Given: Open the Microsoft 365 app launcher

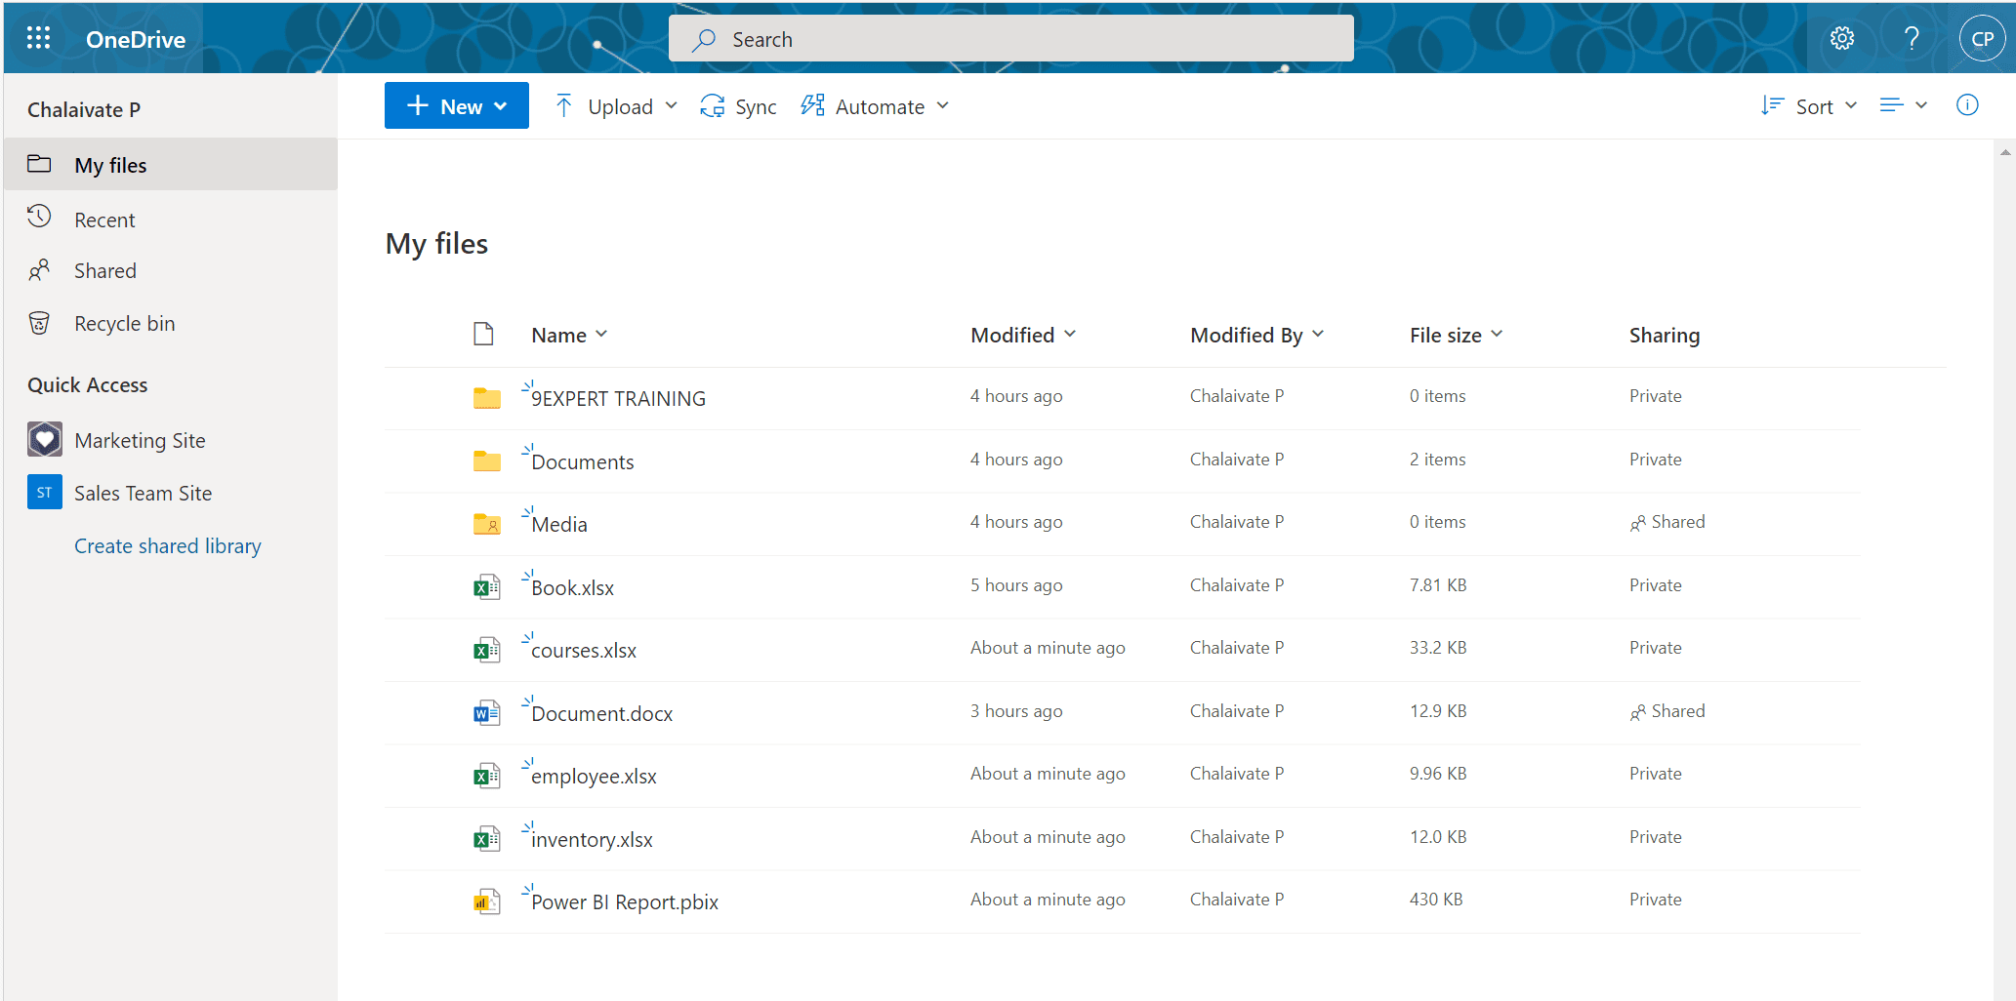Looking at the screenshot, I should click(x=38, y=38).
